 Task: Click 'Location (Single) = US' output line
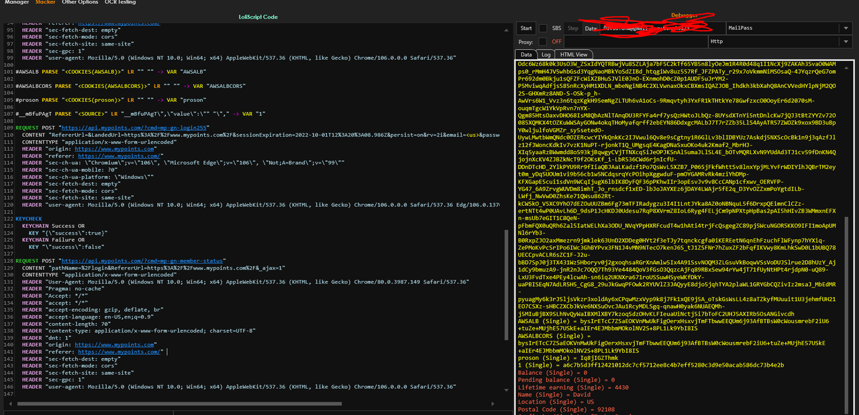coord(556,402)
